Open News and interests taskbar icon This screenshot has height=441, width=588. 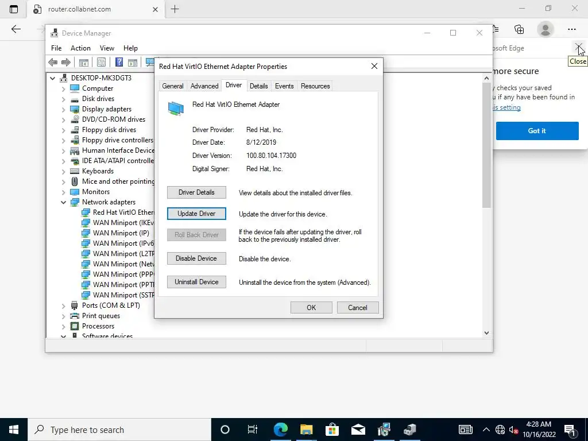pyautogui.click(x=465, y=430)
